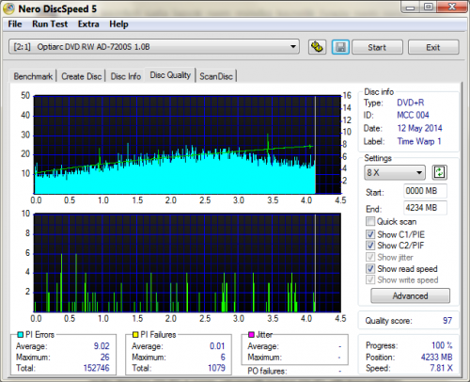
Task: Toggle Show C2/PIF checkbox
Action: click(x=370, y=246)
